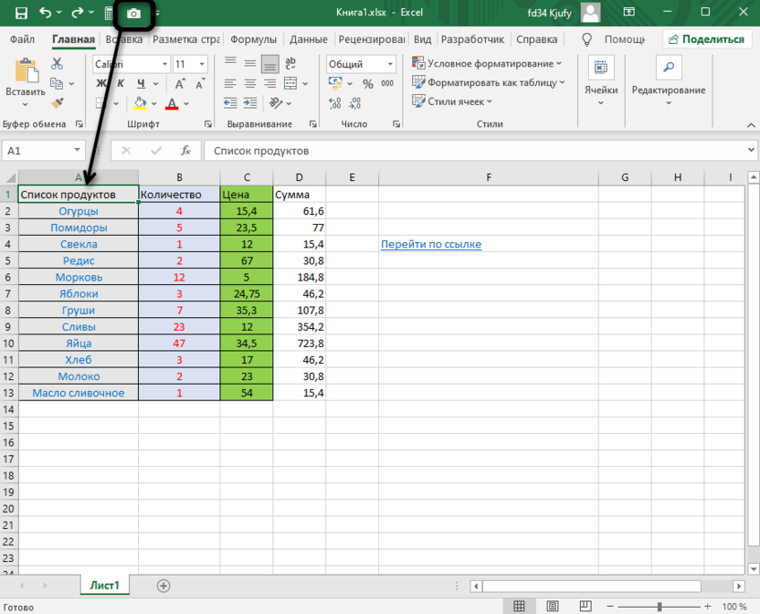Add a new sheet with the plus icon

(164, 585)
